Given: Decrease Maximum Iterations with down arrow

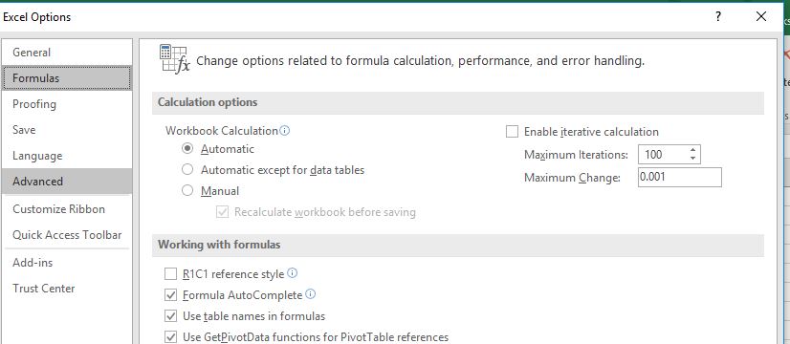Looking at the screenshot, I should pyautogui.click(x=693, y=159).
